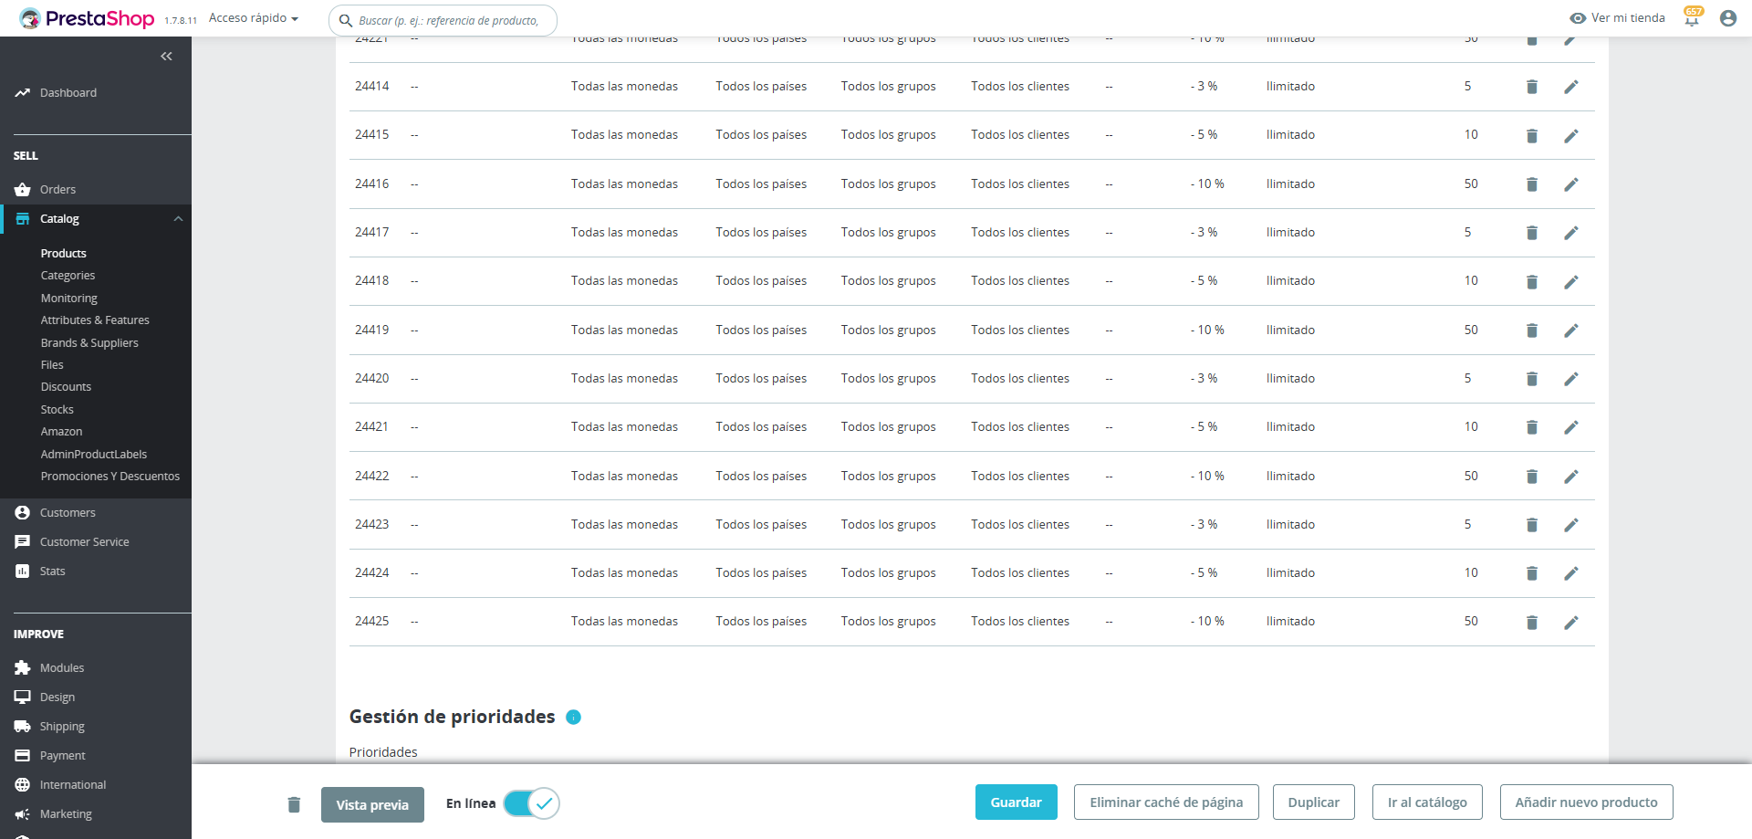Go to Orders in the sidebar
The height and width of the screenshot is (839, 1752).
[x=57, y=190]
